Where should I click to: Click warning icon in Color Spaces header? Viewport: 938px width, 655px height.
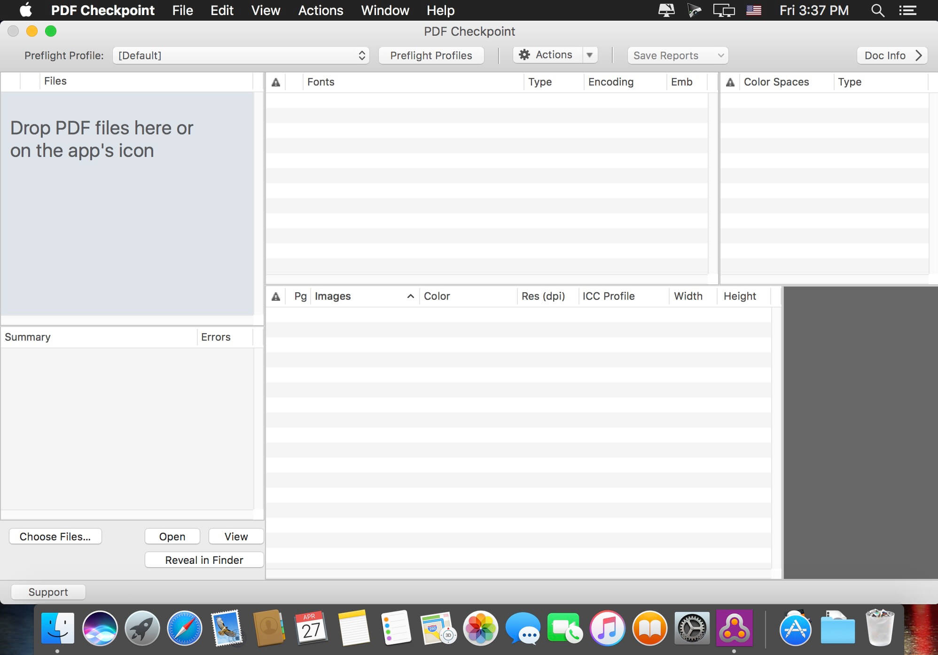tap(730, 82)
